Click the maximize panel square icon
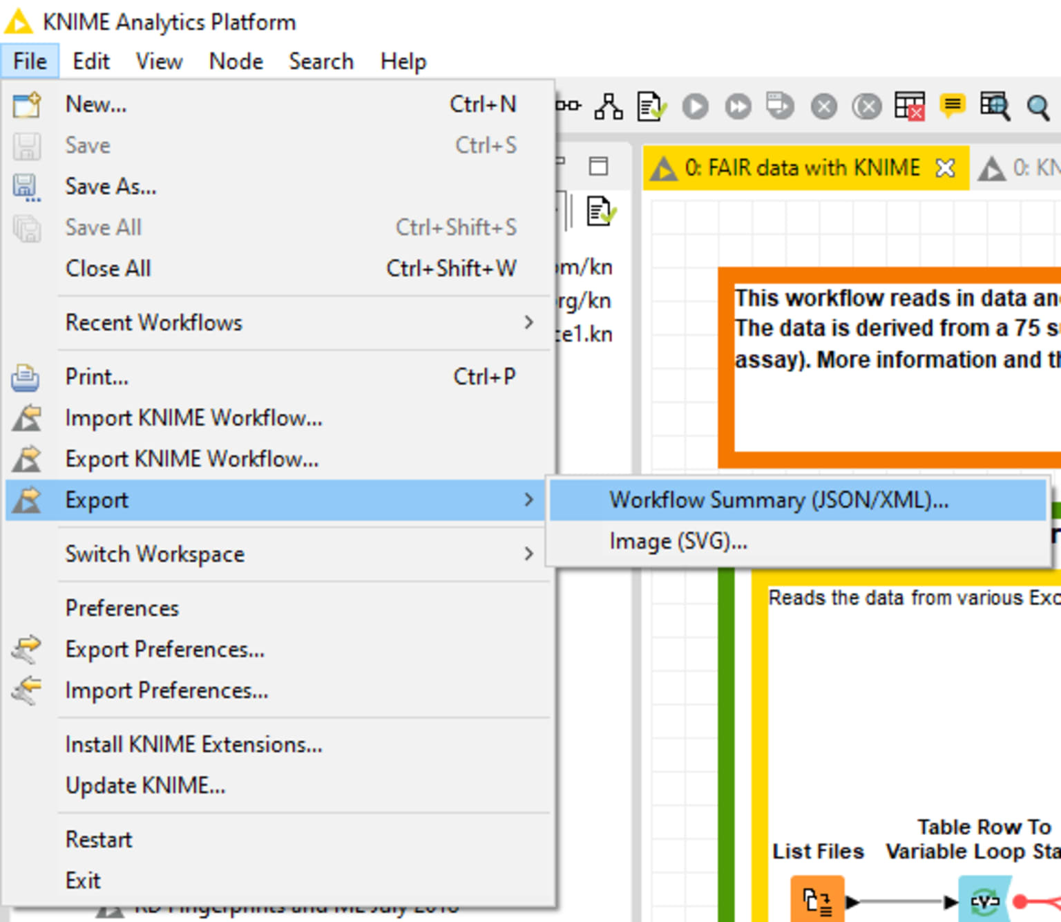Screen dimensions: 1061x922 [x=598, y=166]
